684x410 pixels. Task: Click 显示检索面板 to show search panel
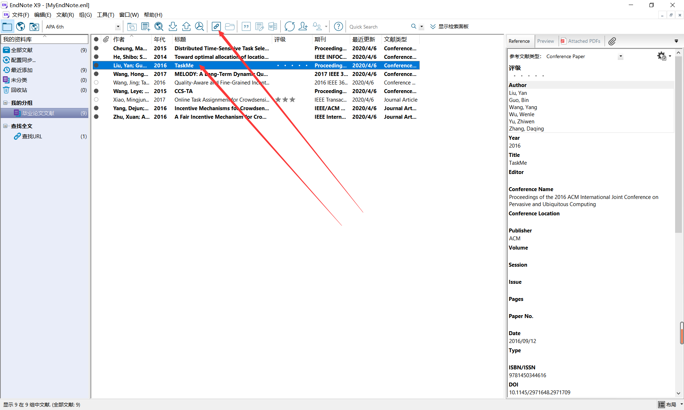449,26
